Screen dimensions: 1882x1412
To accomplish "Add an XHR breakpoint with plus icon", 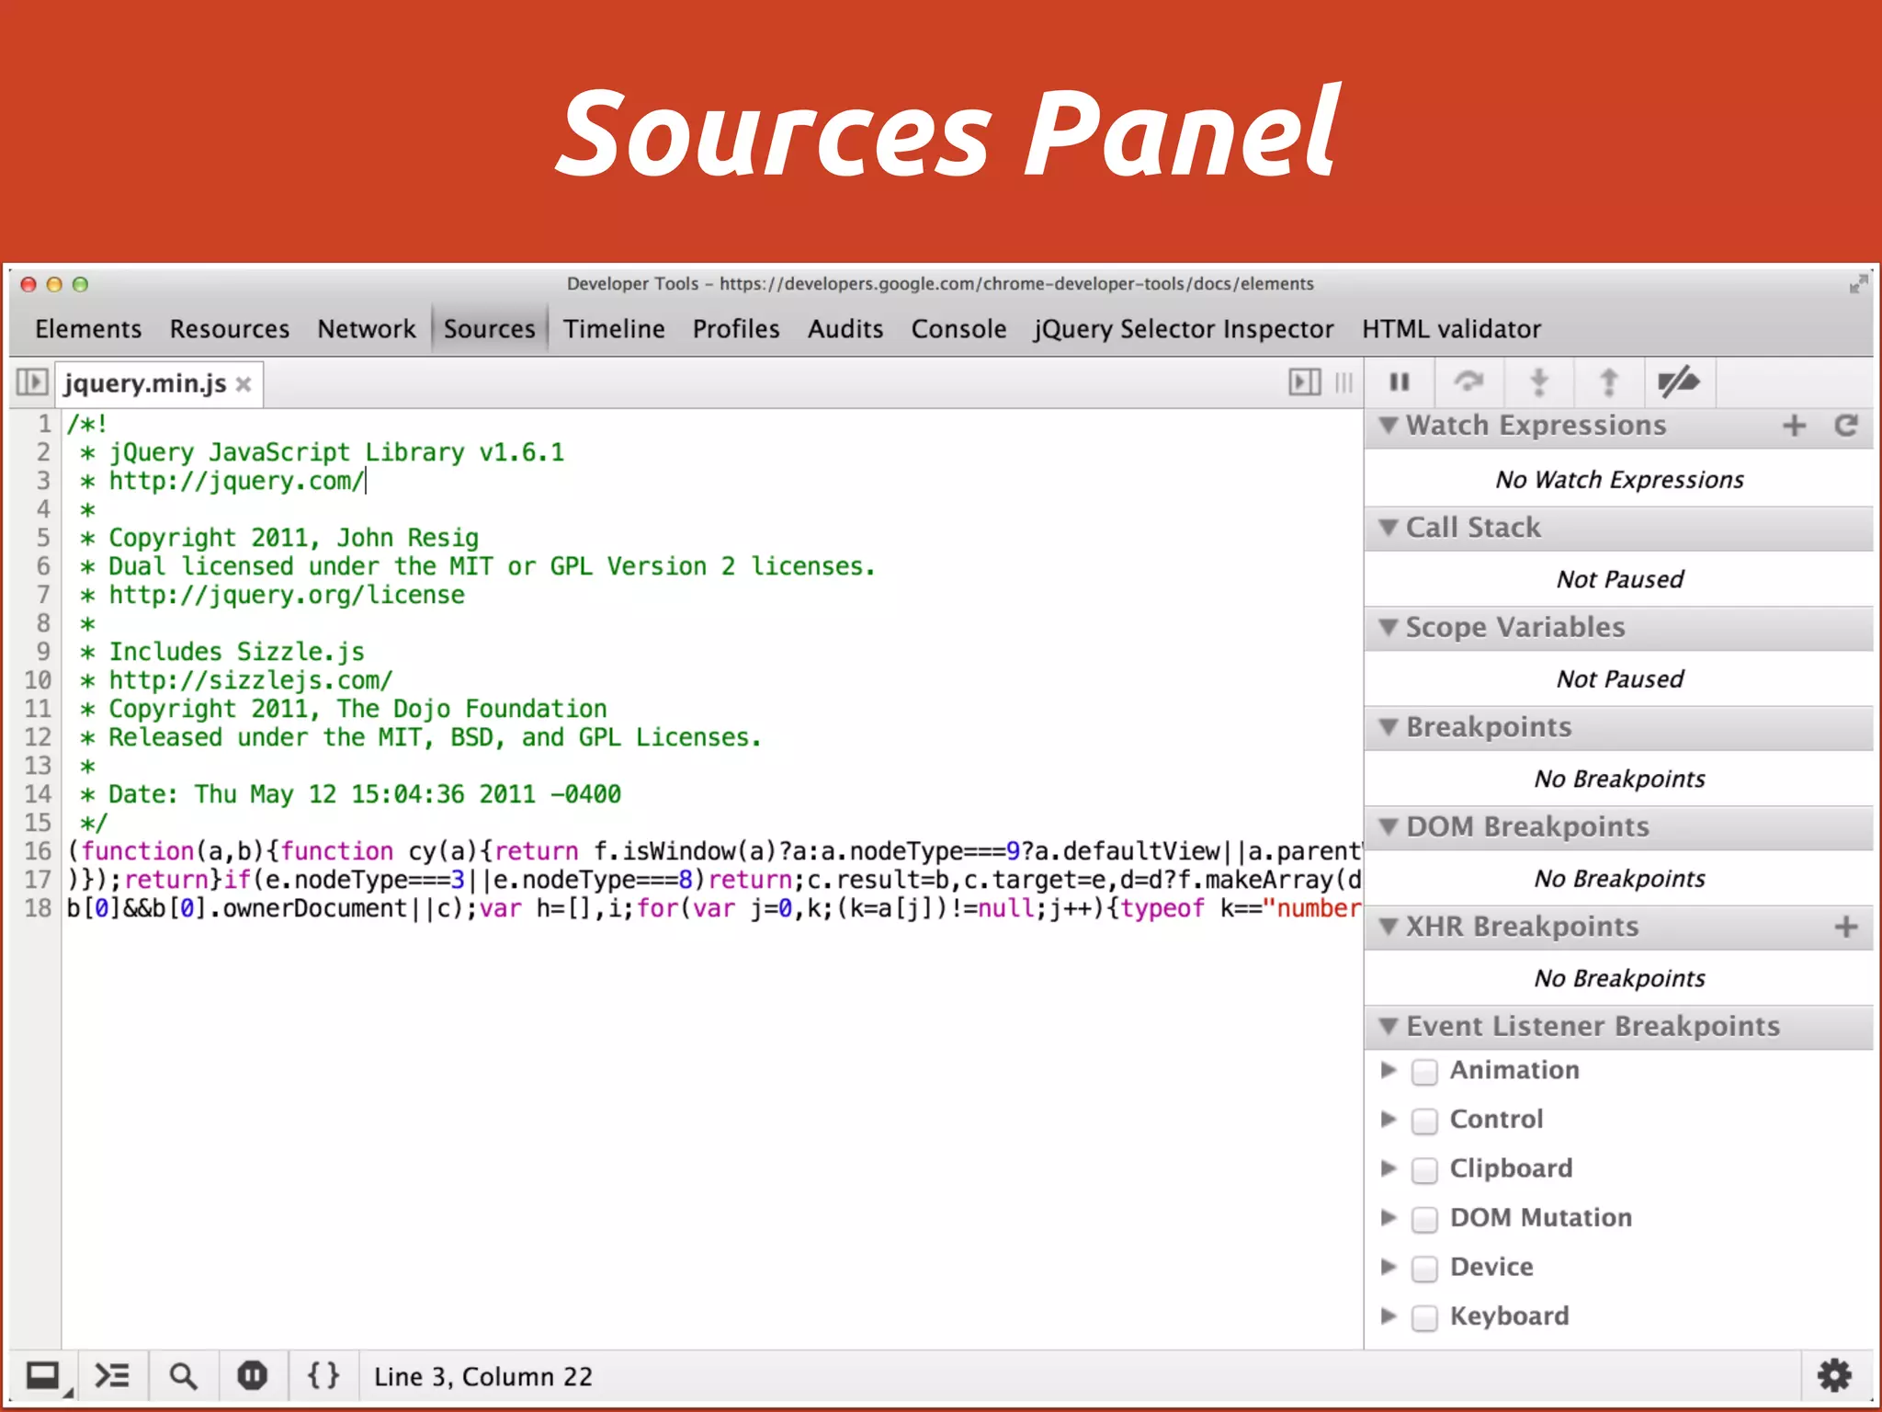I will click(x=1846, y=927).
